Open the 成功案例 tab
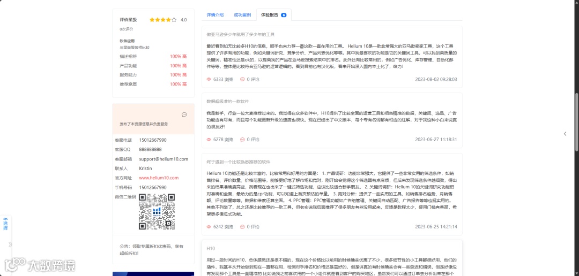This screenshot has height=276, width=579. click(242, 15)
